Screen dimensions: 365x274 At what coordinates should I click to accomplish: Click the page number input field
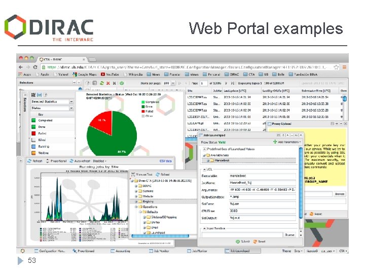point(203,83)
